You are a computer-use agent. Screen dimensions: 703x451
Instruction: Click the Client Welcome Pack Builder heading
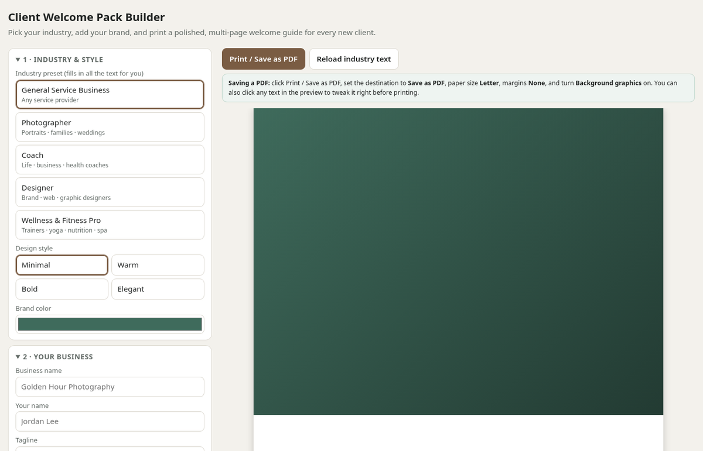(87, 17)
